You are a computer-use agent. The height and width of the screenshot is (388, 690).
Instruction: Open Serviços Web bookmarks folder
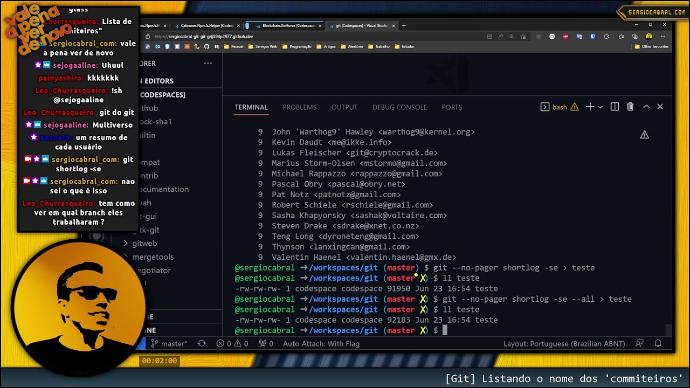pos(263,46)
